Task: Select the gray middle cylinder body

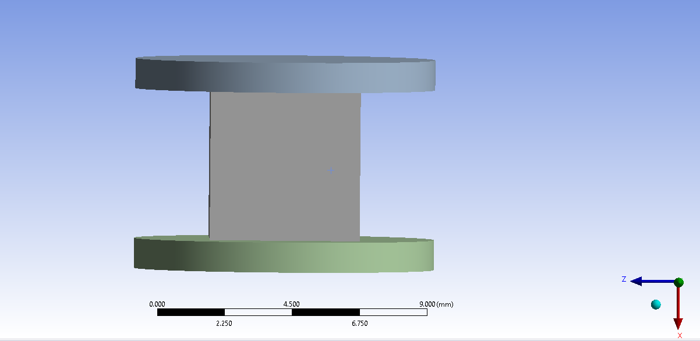Action: [285, 166]
